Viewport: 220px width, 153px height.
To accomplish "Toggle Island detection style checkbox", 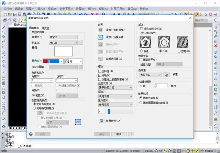I will pos(141,29).
